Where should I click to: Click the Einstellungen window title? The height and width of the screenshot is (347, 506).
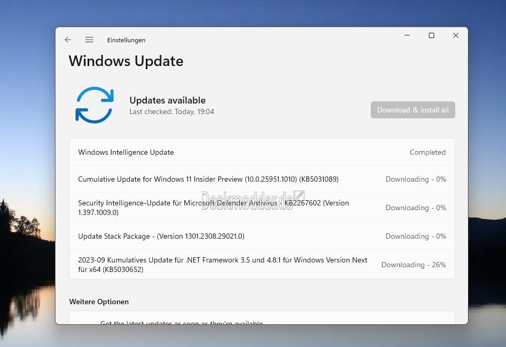(126, 40)
